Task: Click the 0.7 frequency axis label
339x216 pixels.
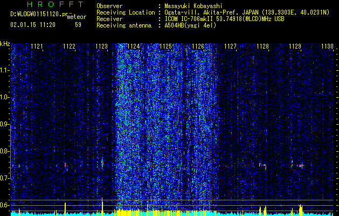Action: [5, 178]
